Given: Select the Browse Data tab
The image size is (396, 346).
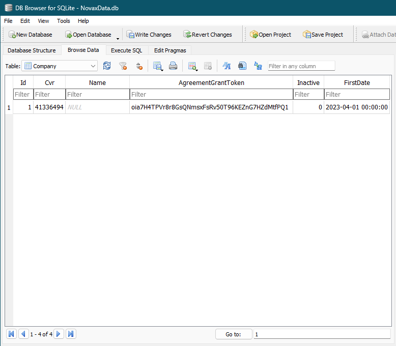Looking at the screenshot, I should point(83,50).
